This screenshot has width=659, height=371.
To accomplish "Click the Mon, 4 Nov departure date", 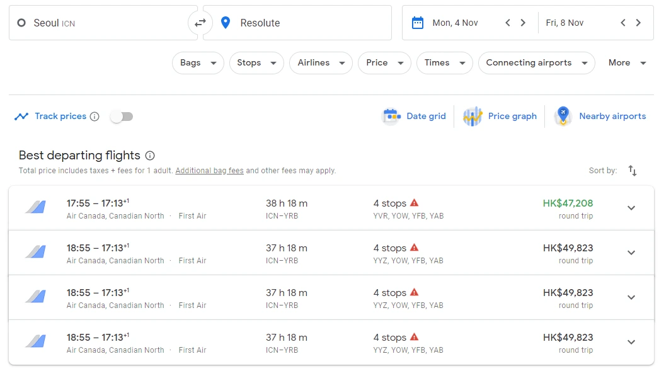I will point(455,23).
